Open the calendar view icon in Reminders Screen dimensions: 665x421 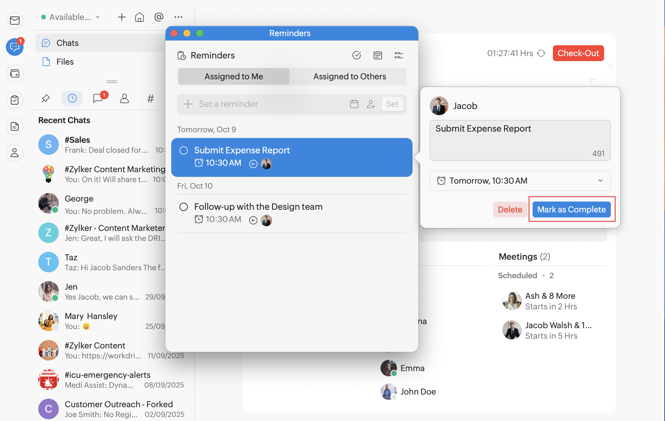point(378,55)
